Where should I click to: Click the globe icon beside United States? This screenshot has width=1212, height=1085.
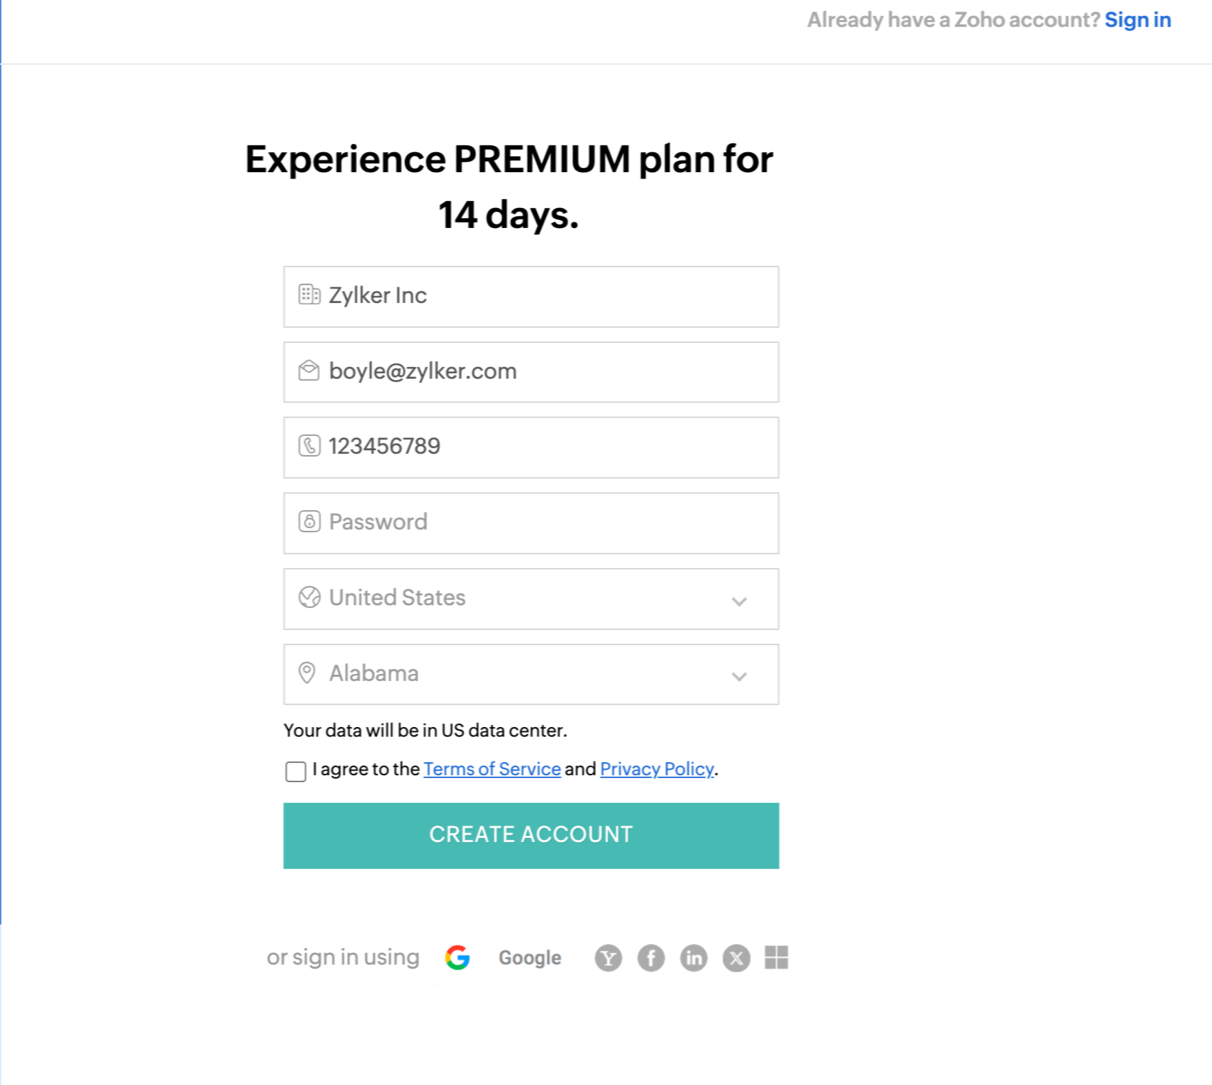pos(309,598)
